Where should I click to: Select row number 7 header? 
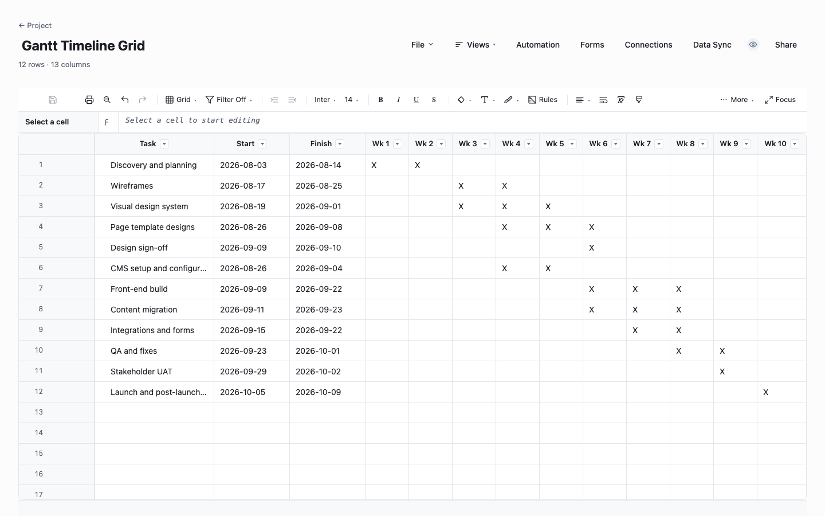(x=56, y=288)
